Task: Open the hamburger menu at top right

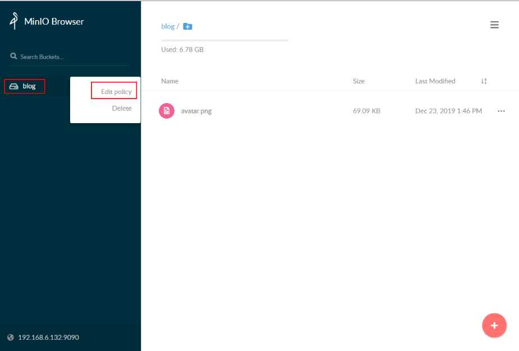Action: 494,25
